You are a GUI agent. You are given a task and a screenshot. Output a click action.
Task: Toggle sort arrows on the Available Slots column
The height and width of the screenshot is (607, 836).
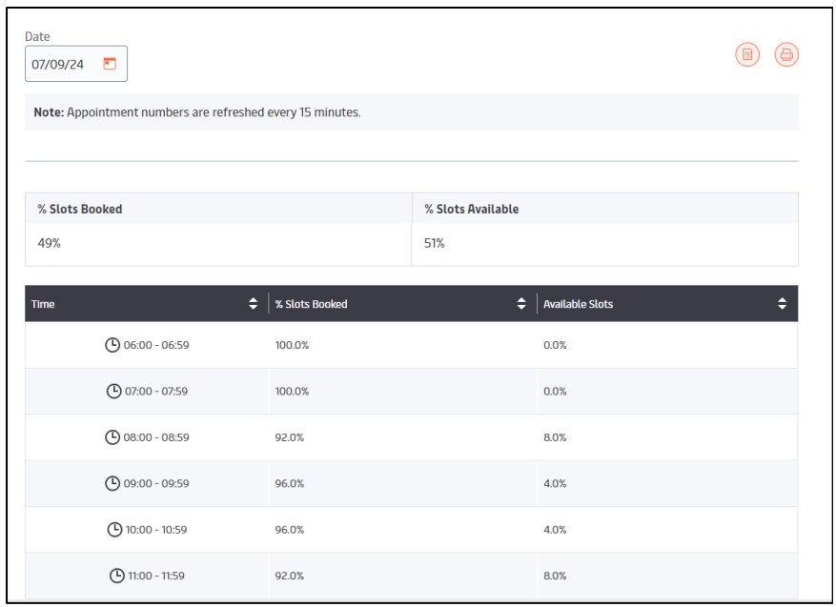783,304
